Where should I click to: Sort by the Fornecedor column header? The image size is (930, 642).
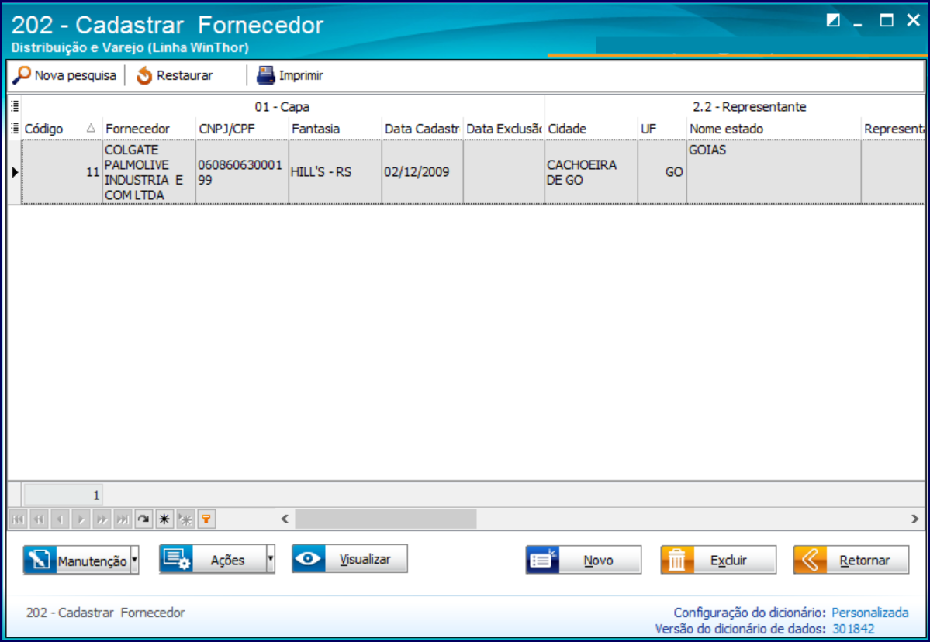149,129
